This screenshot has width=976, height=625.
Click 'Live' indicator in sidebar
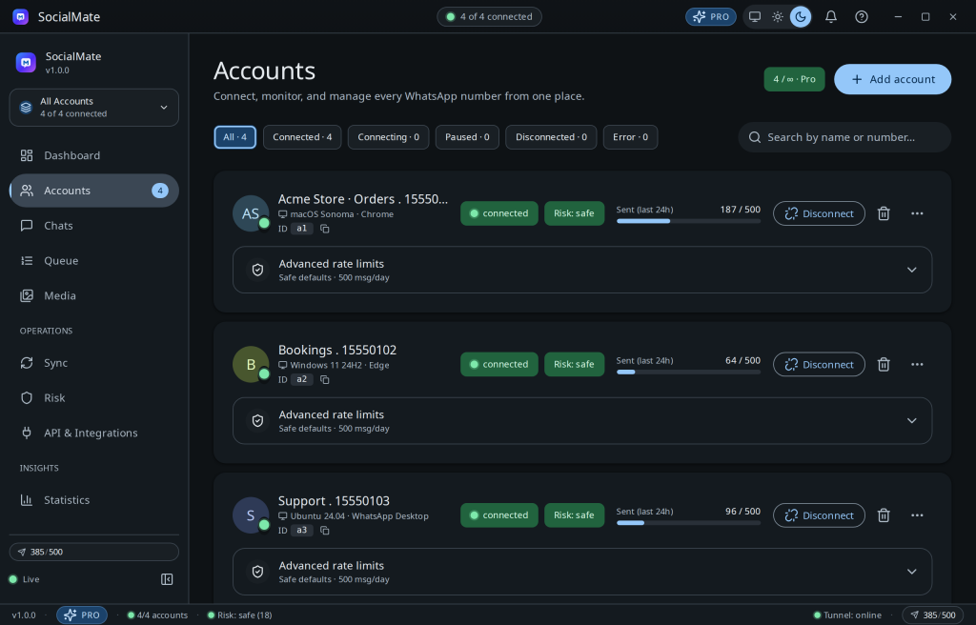coord(24,579)
